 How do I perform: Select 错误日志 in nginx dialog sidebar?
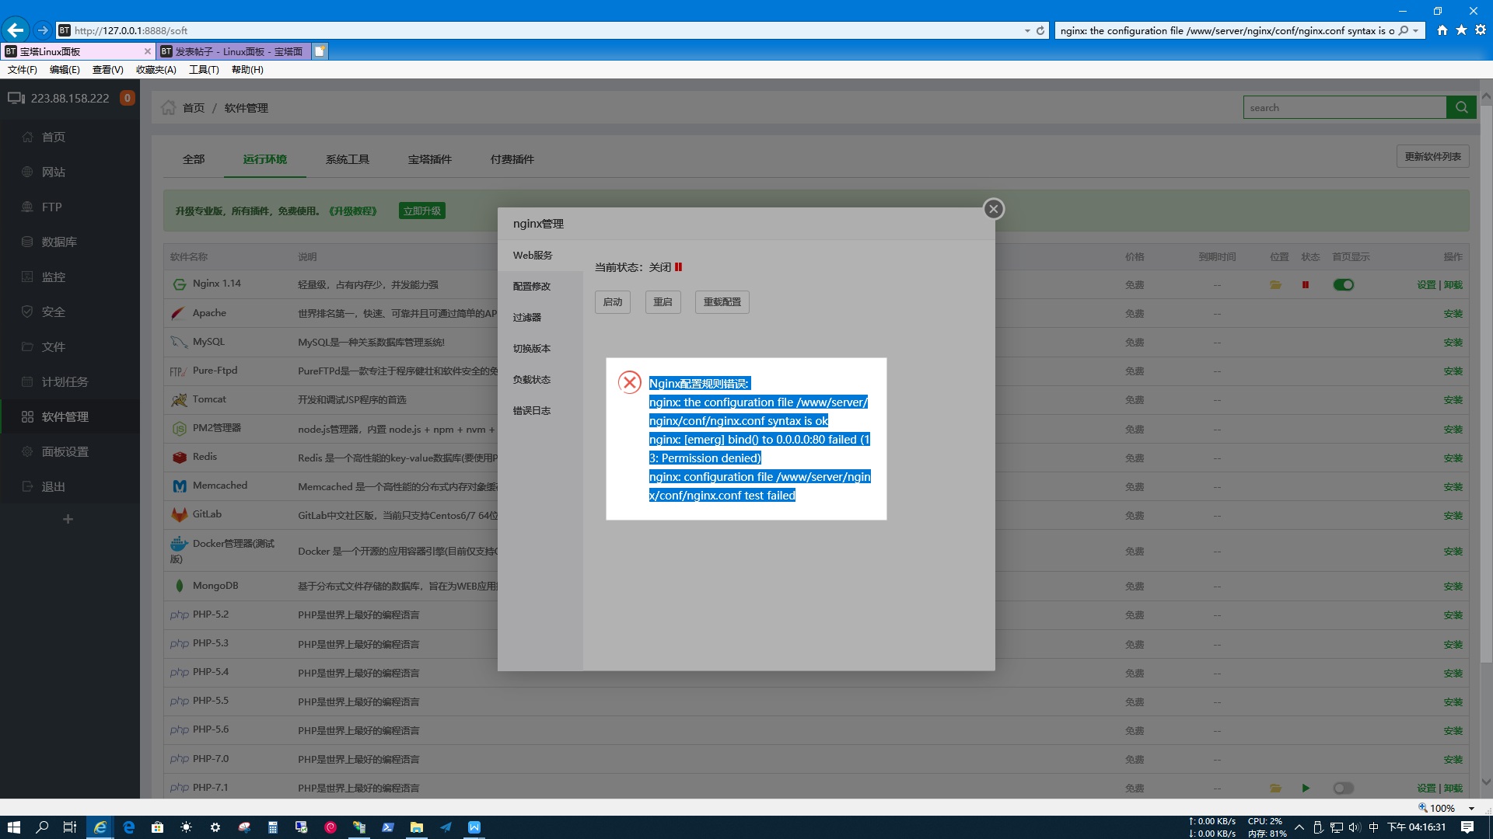point(532,411)
